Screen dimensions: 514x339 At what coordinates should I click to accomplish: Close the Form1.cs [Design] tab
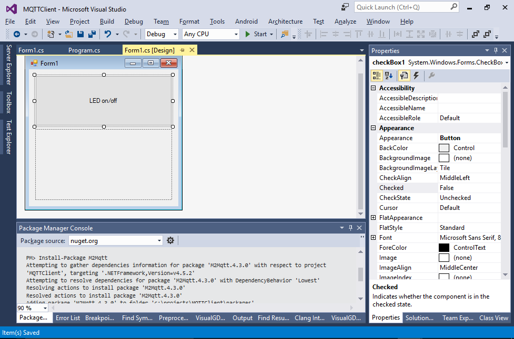click(192, 50)
